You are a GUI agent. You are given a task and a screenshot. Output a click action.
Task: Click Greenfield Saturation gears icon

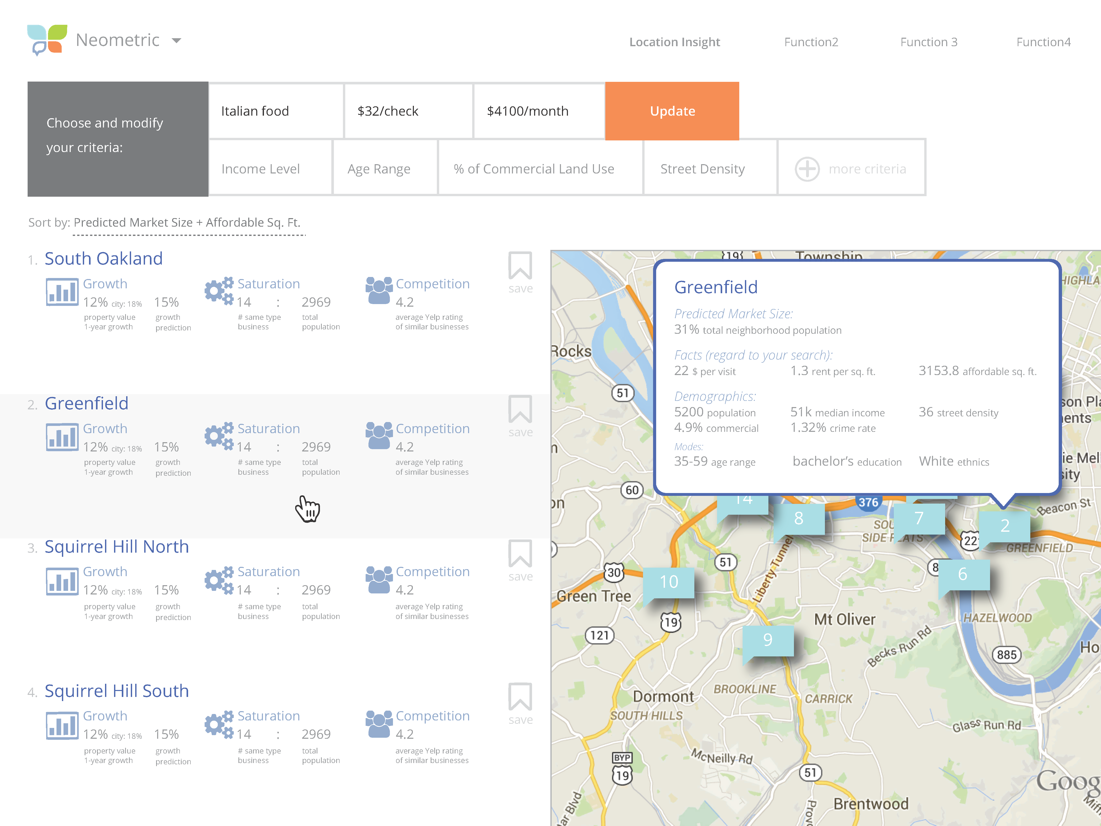[219, 436]
